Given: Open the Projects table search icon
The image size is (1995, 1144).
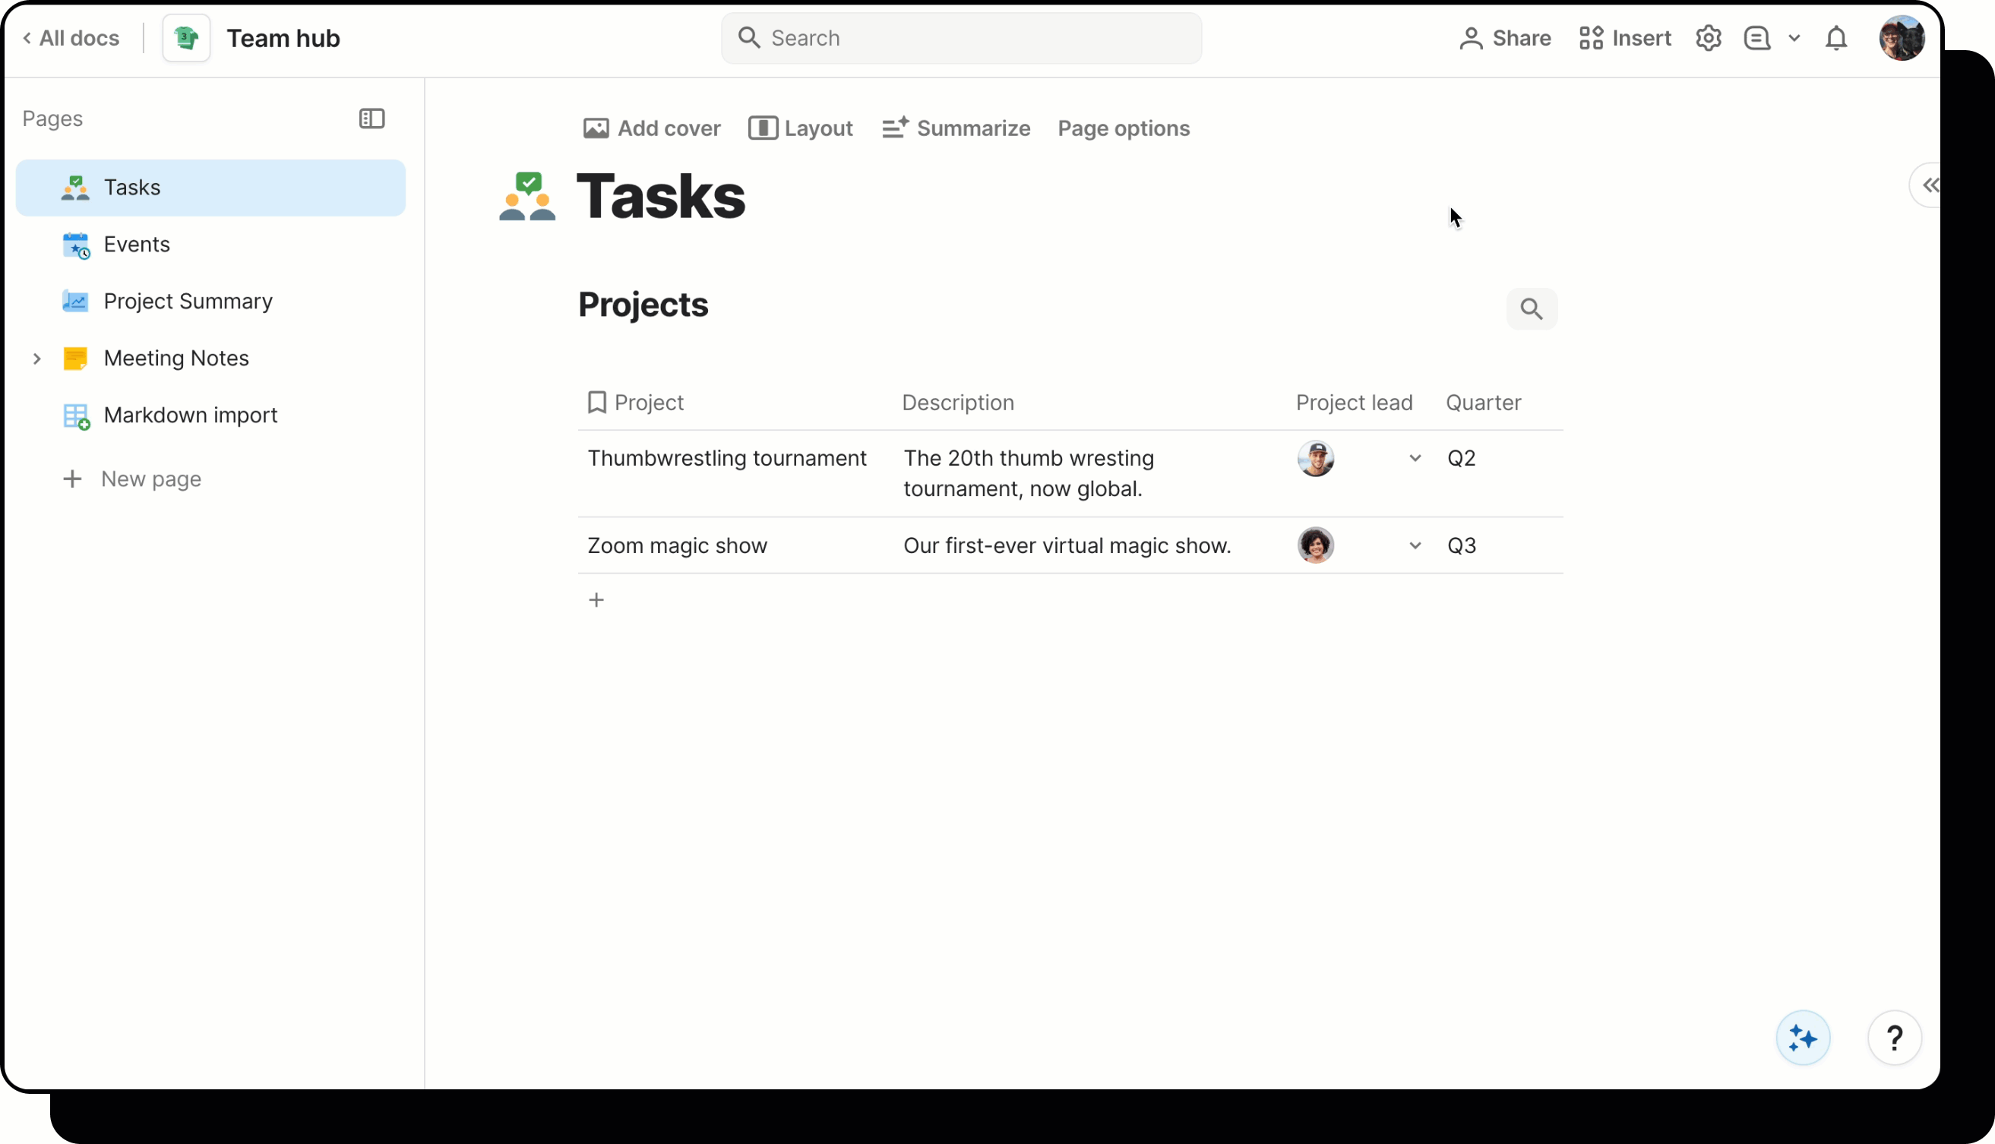Looking at the screenshot, I should (1531, 308).
